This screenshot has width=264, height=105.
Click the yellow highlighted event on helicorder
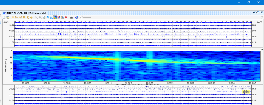246,92
